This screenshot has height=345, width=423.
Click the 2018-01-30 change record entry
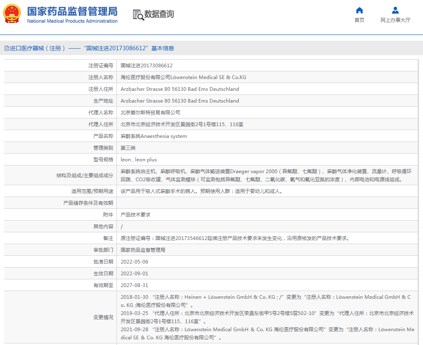[x=266, y=301]
